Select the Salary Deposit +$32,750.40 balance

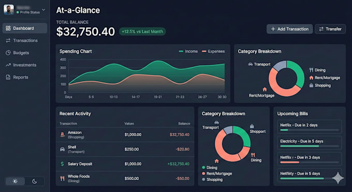pos(179,164)
